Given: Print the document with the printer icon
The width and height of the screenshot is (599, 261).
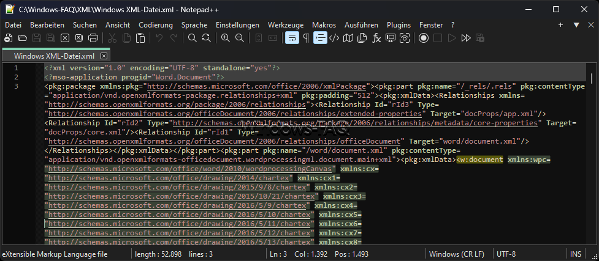Looking at the screenshot, I should point(93,38).
